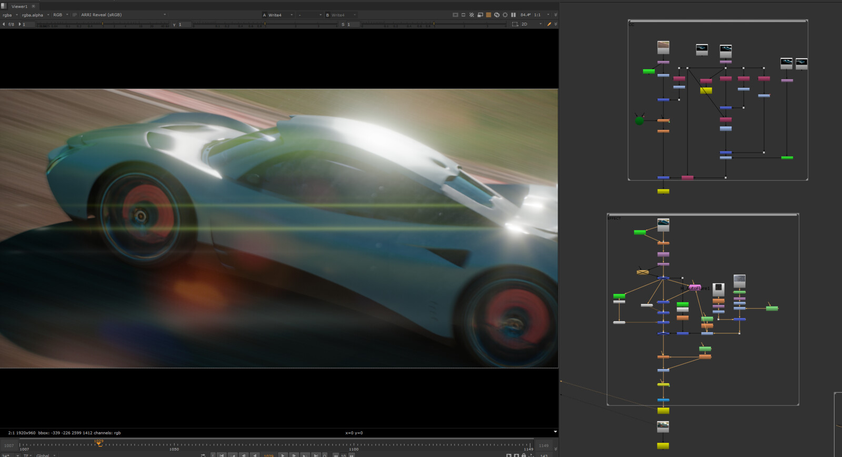Toggle the IP input process button
Screen dimensions: 842x457
coord(74,15)
